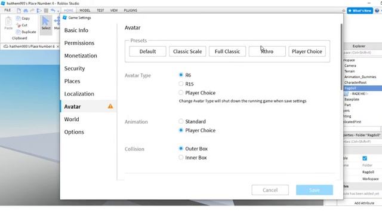
Task: Open the FILE menu
Action: coord(8,10)
